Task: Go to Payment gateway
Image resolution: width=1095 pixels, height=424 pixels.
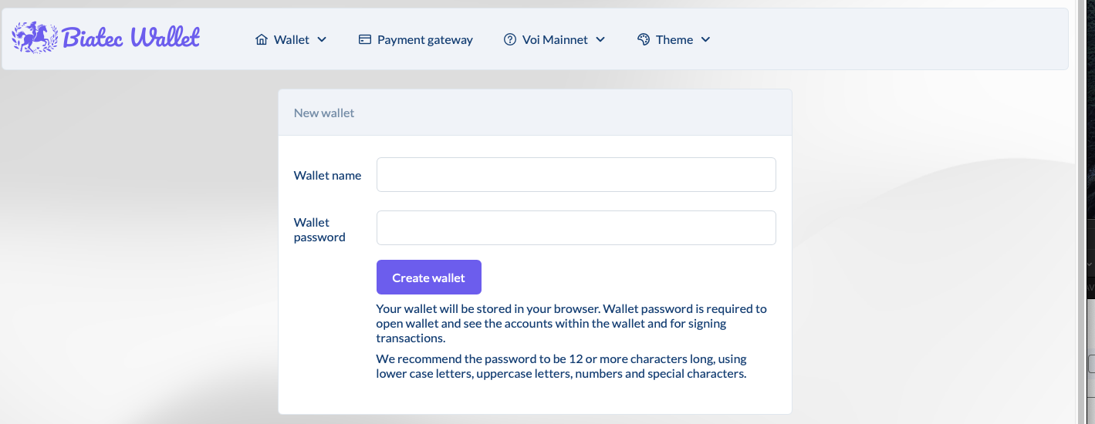Action: pos(424,39)
